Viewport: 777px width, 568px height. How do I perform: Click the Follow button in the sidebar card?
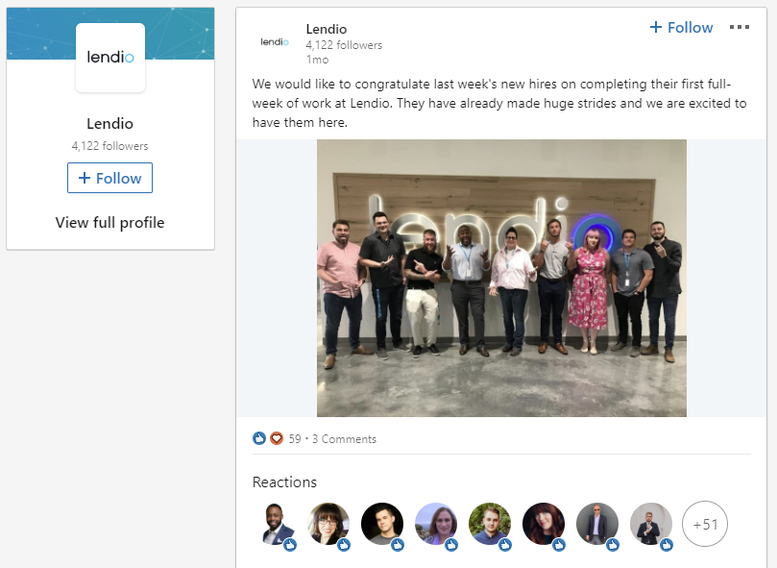coord(109,178)
